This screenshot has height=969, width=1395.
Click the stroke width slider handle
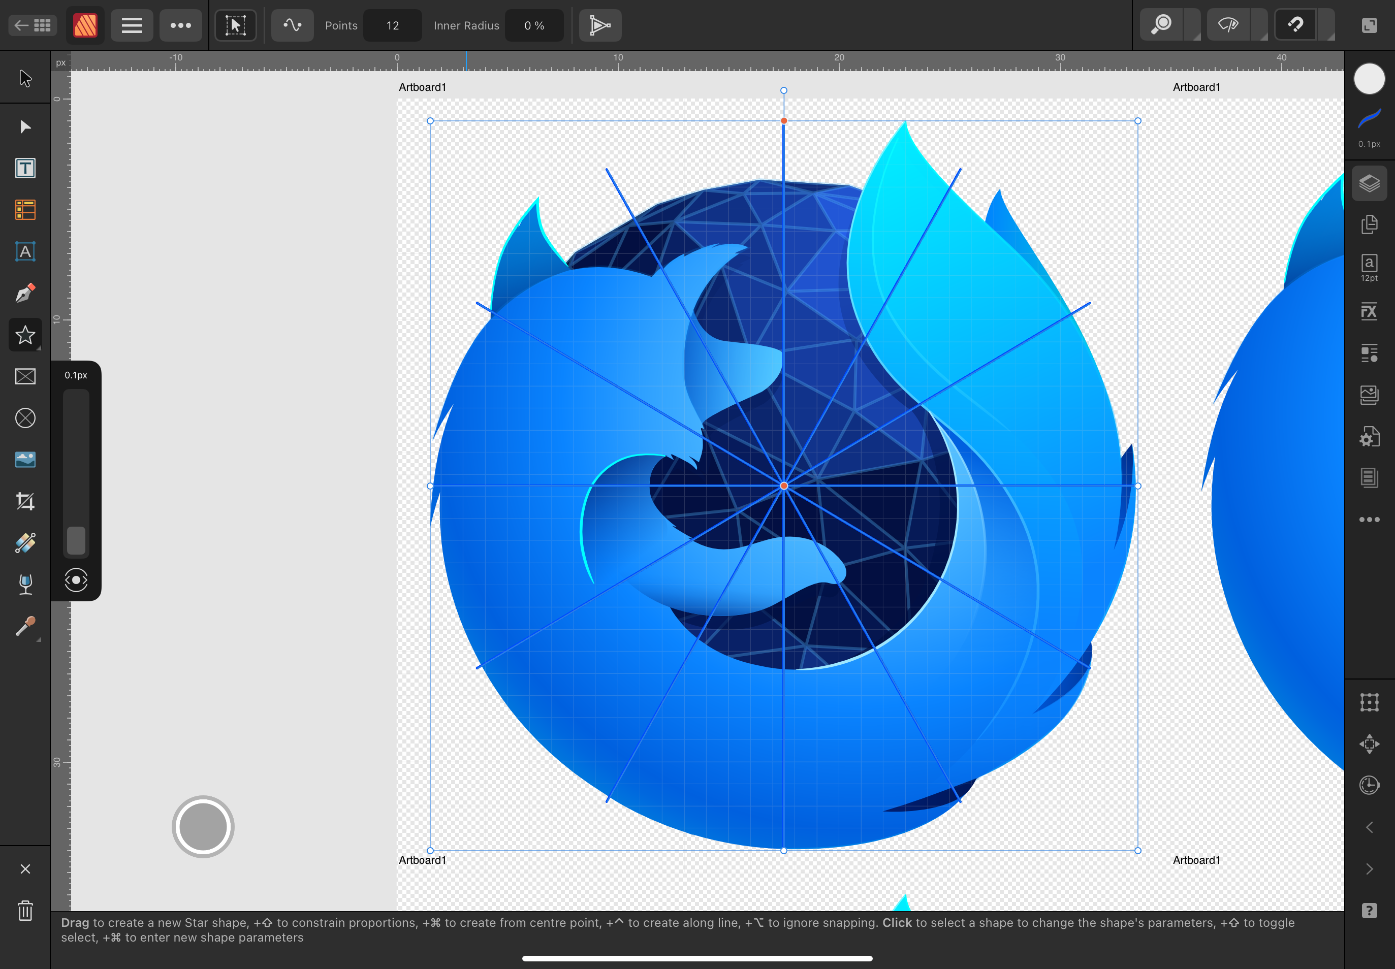point(76,540)
